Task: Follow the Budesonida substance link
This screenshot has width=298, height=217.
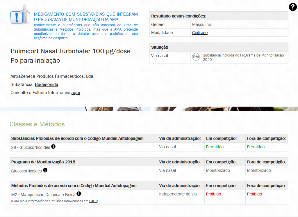Action: click(x=47, y=84)
